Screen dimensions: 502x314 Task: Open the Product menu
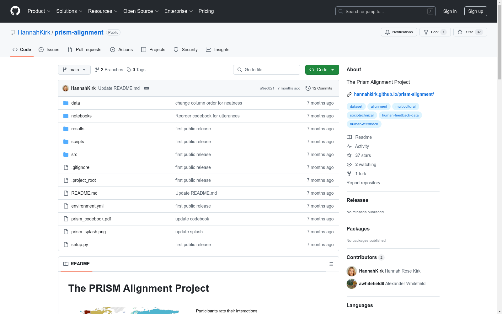[39, 11]
